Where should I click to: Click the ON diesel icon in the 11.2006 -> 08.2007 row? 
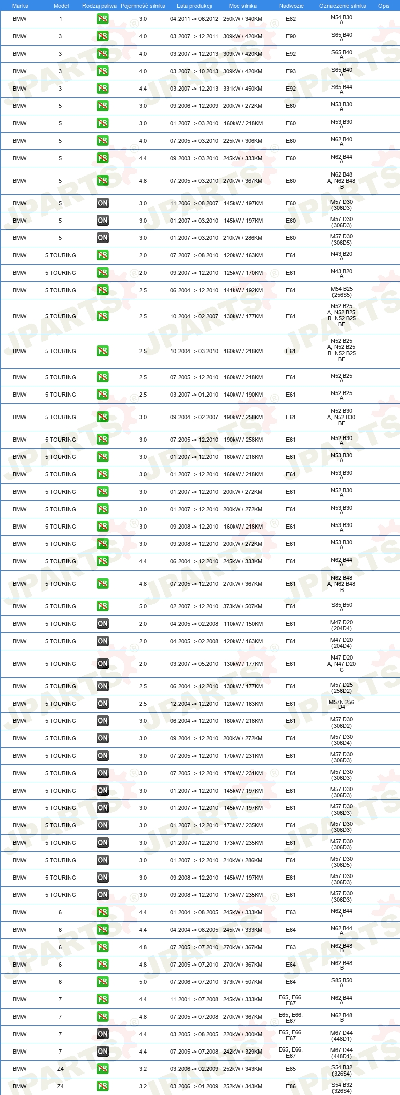tap(102, 203)
